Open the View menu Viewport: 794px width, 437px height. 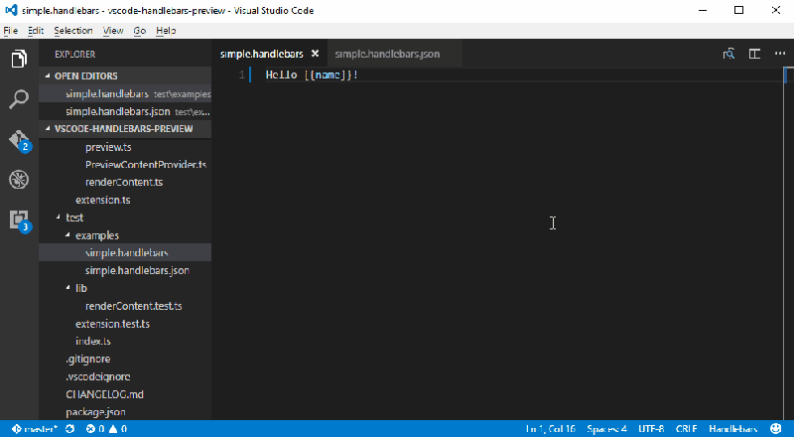[113, 31]
